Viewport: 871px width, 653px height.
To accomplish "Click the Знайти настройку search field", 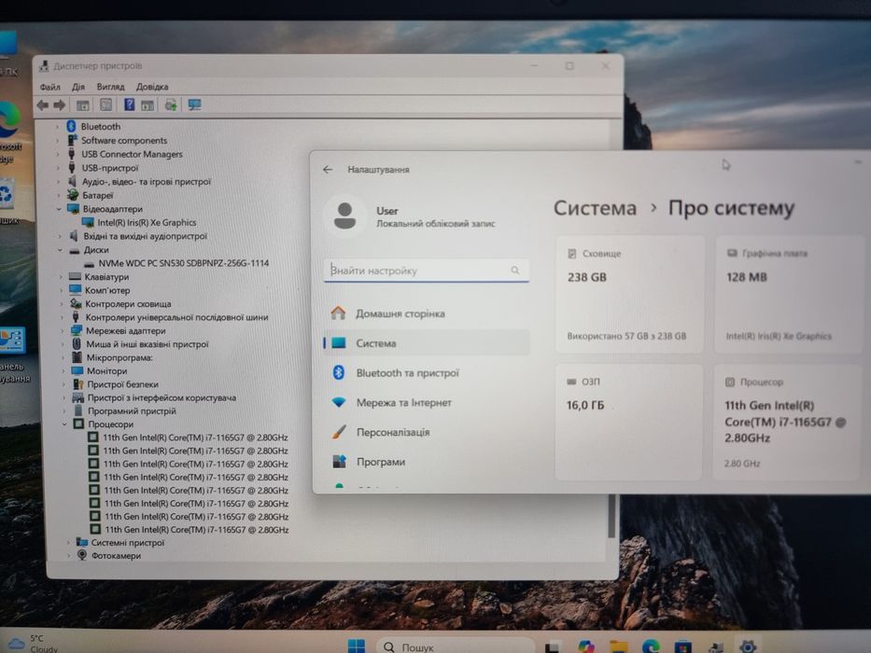I will pos(426,271).
